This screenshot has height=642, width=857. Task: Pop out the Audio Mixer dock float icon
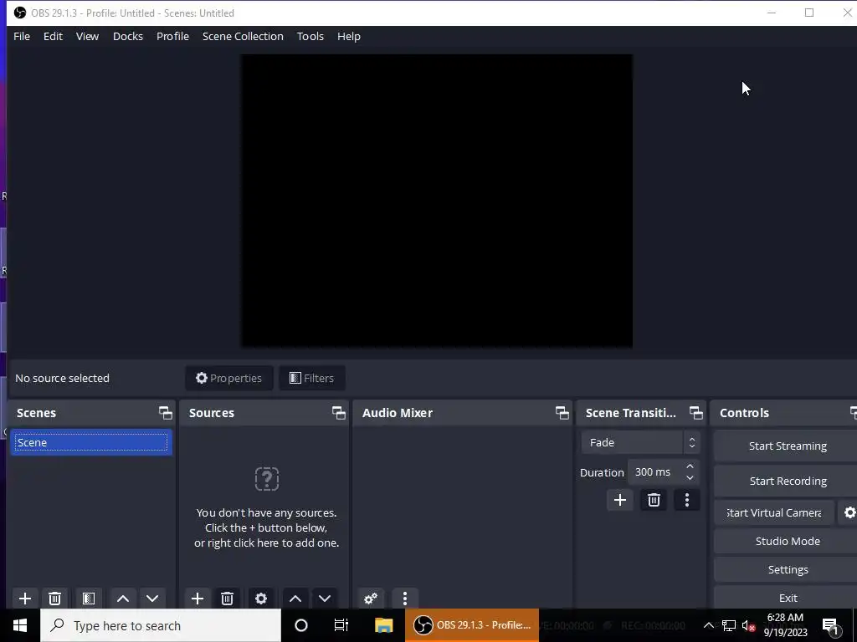562,413
